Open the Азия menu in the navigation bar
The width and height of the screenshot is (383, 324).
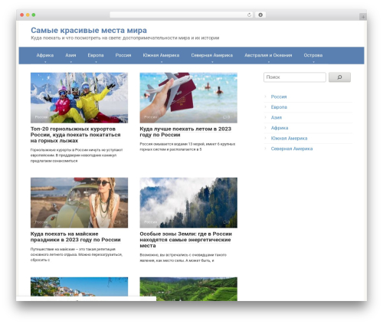click(70, 55)
